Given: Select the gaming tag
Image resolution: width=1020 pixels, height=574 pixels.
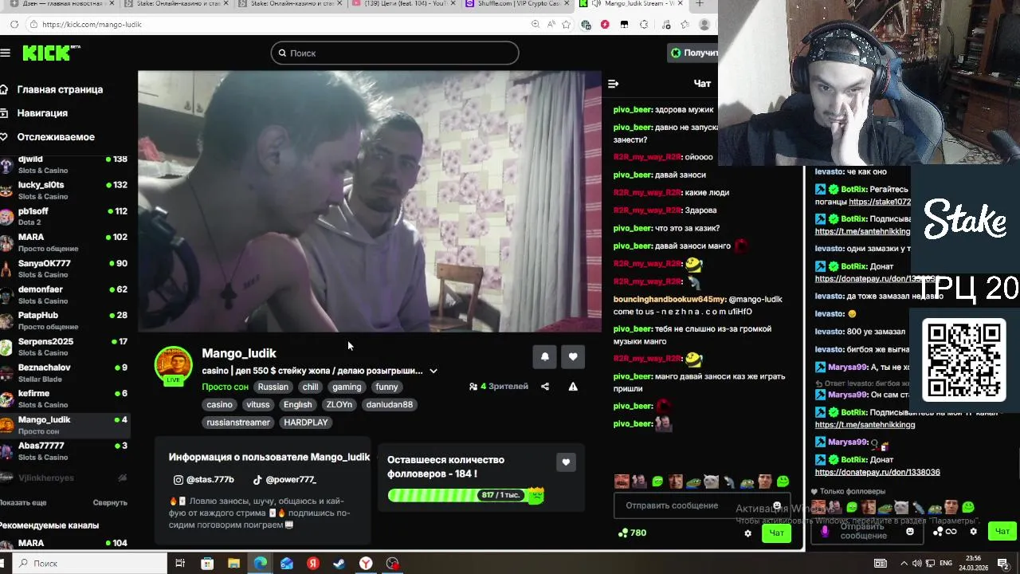Looking at the screenshot, I should 347,387.
